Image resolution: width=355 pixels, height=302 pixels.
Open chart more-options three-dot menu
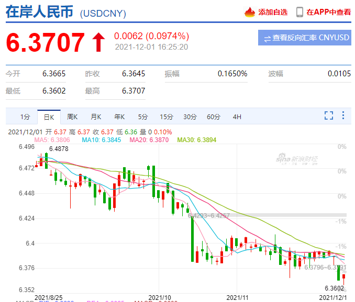(x=343, y=115)
